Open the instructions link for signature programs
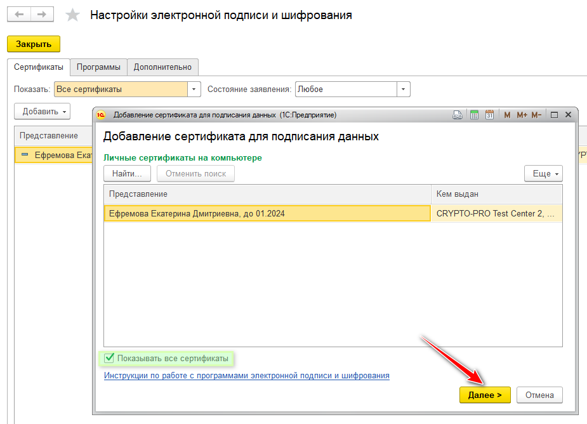The width and height of the screenshot is (587, 424). point(246,376)
